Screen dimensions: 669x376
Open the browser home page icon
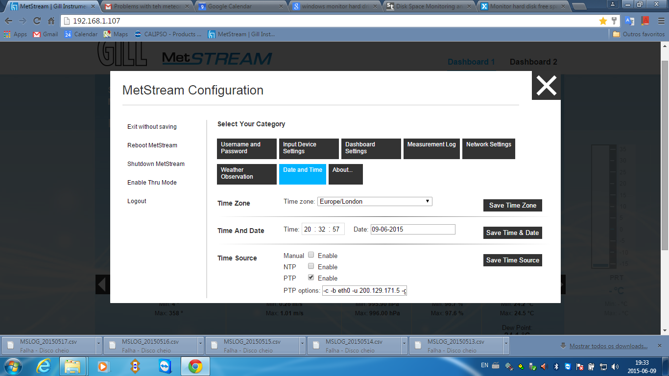51,21
